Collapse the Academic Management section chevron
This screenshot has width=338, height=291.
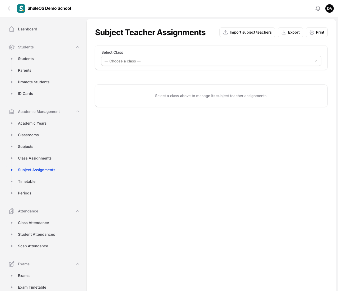tap(78, 112)
